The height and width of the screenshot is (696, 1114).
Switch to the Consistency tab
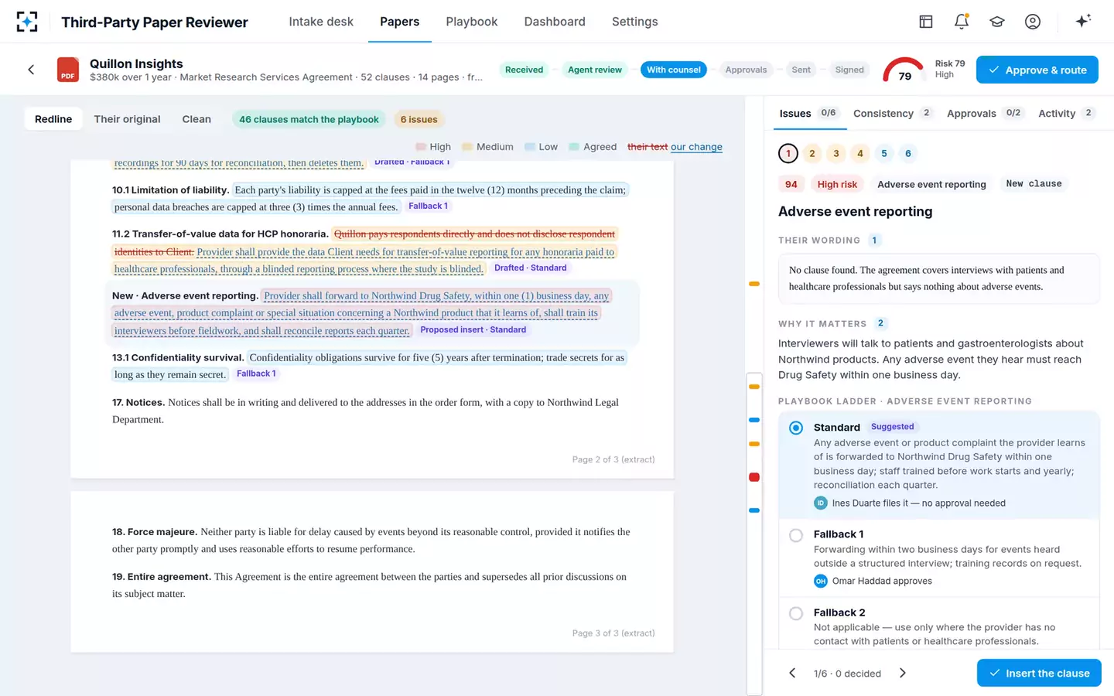click(893, 113)
